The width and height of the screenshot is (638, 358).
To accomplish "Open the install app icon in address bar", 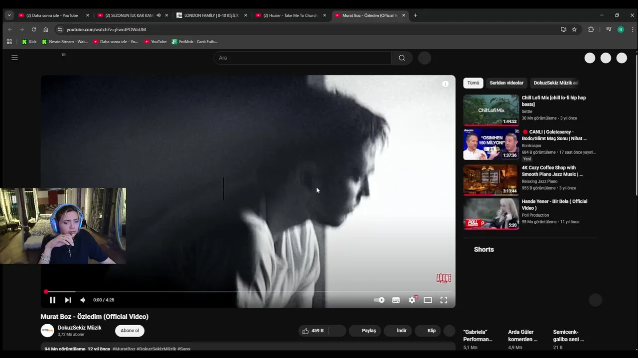I will click(563, 29).
